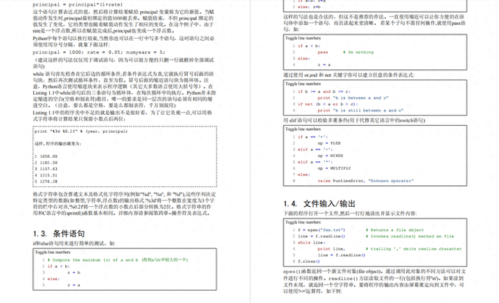Click the 'while line:' code line

(x=312, y=243)
